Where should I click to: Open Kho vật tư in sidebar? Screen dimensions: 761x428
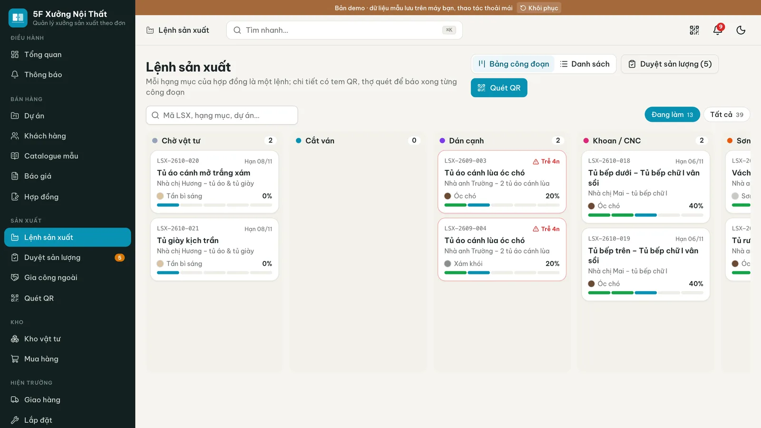click(68, 339)
